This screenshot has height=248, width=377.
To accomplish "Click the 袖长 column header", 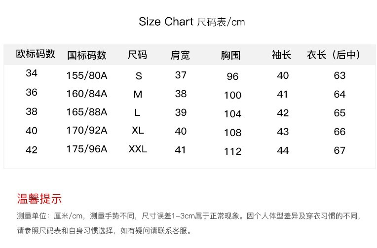I will (x=282, y=55).
